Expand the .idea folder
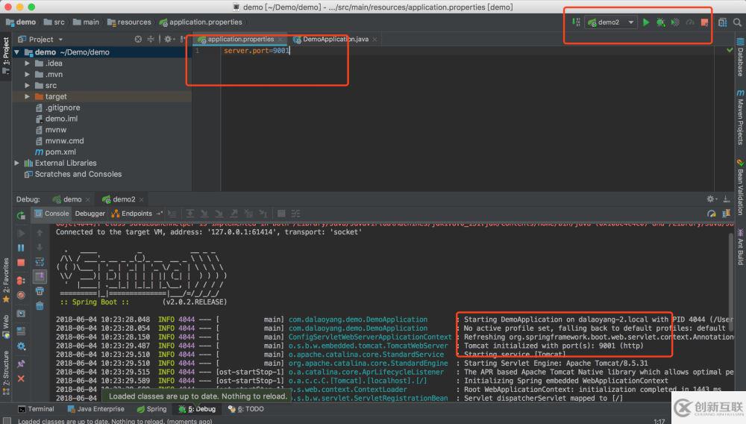This screenshot has width=746, height=424. 27,63
